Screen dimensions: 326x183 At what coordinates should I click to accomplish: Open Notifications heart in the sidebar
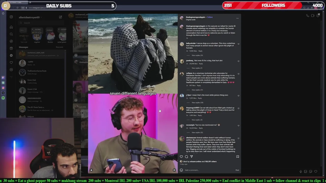click(11, 63)
